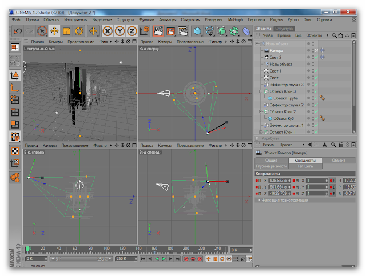Open the MoGraph menu

point(236,19)
